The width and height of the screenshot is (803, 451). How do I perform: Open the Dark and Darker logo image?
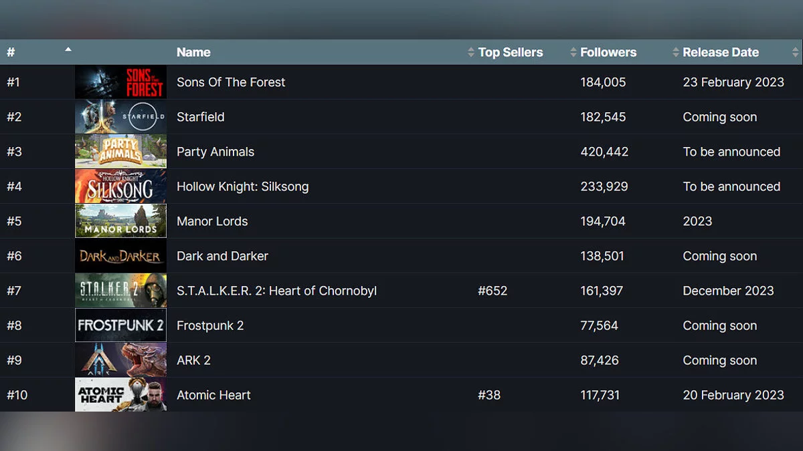[120, 256]
